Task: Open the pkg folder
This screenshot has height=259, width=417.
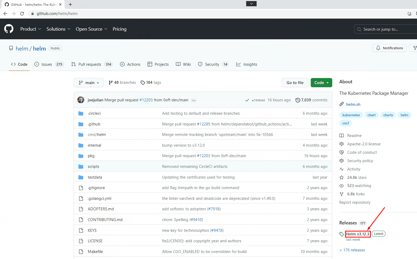Action: 91,156
